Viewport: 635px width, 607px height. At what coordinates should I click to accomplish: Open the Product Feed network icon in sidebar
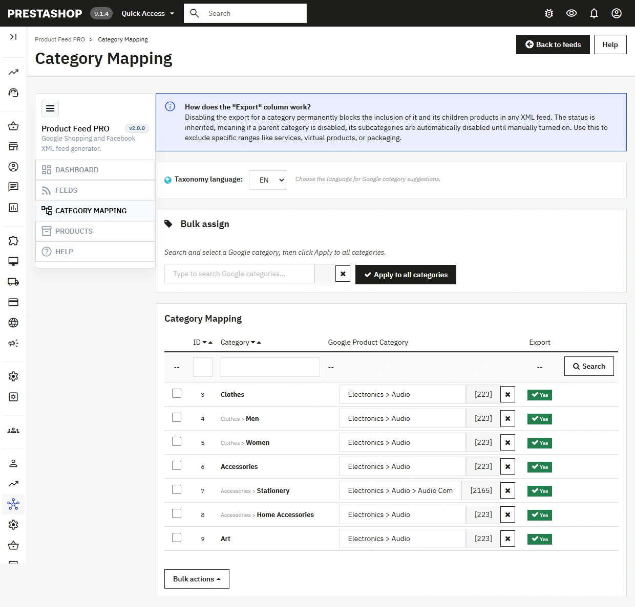13,504
